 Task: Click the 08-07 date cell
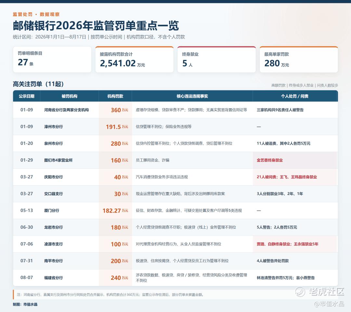click(x=27, y=278)
